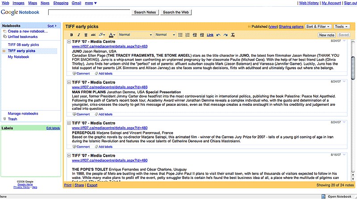Redo the last edit
357x199 pixels.
point(225,35)
